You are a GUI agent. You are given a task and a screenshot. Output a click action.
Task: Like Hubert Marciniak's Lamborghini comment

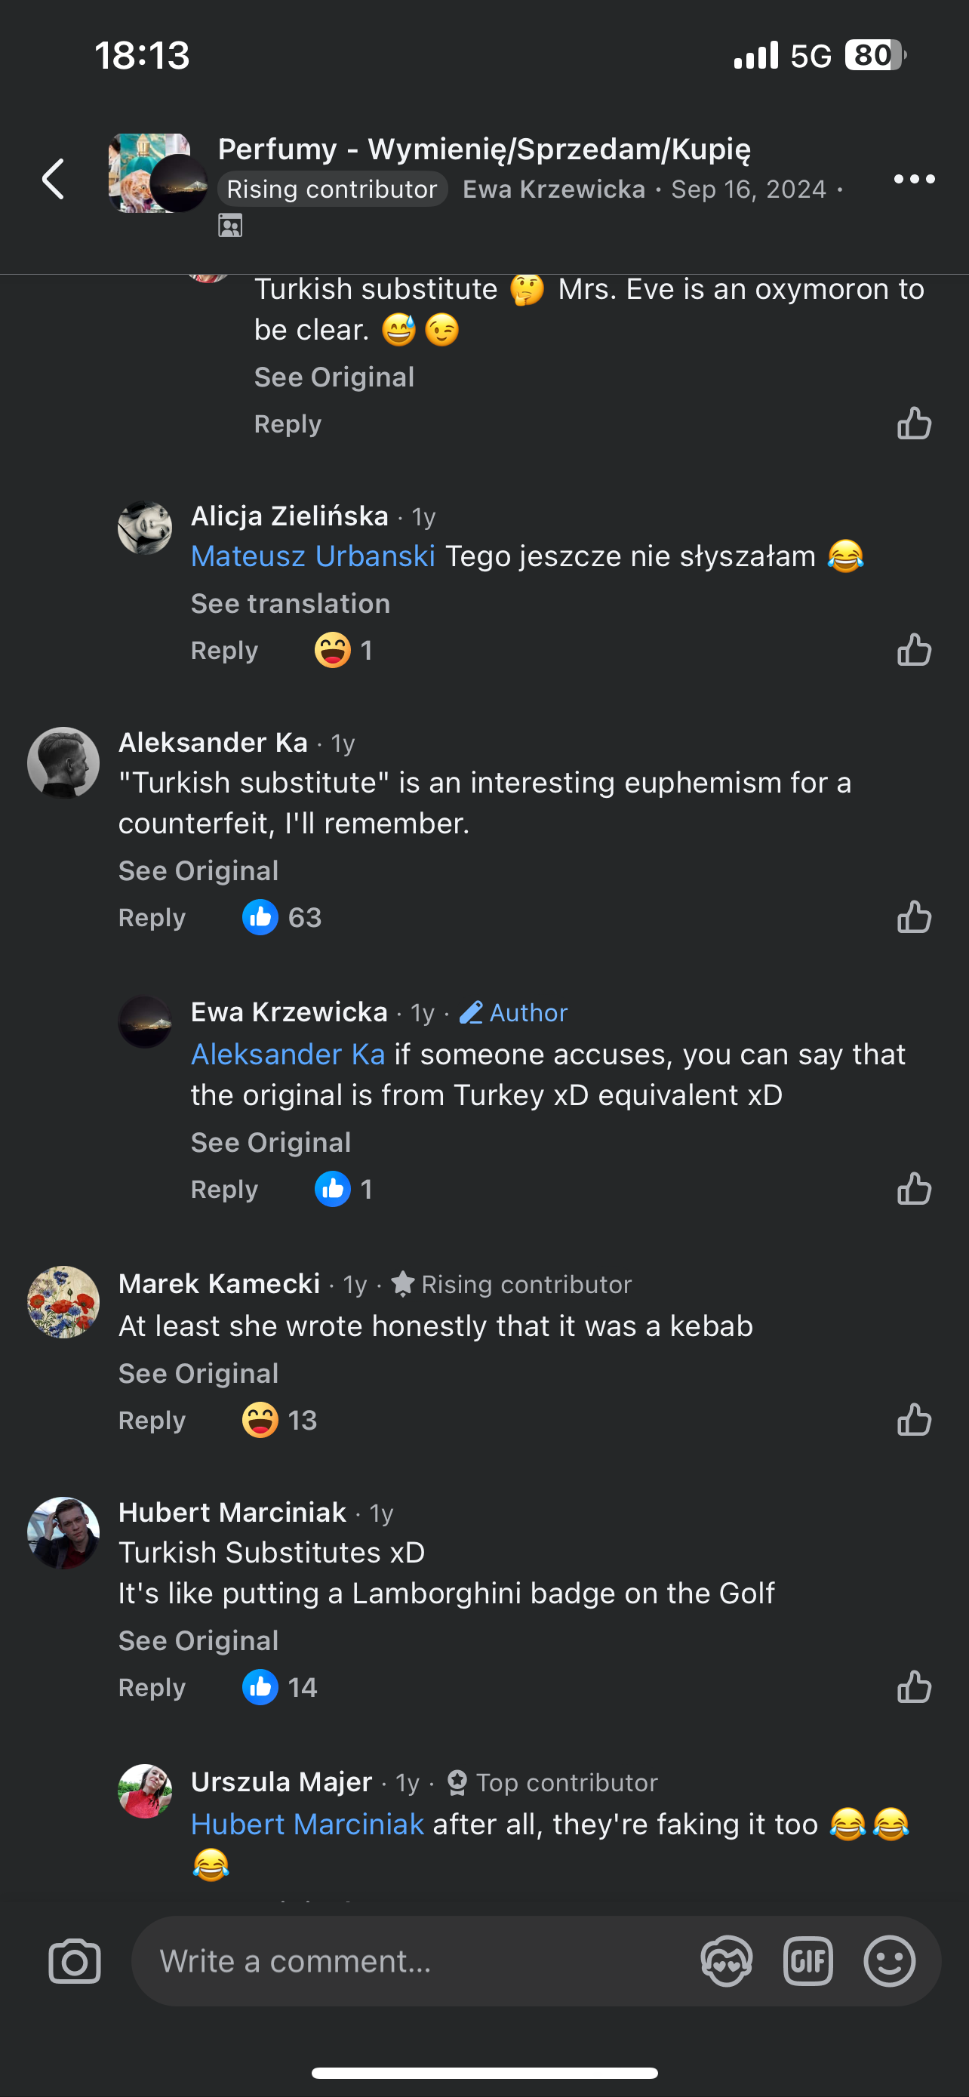[914, 1686]
